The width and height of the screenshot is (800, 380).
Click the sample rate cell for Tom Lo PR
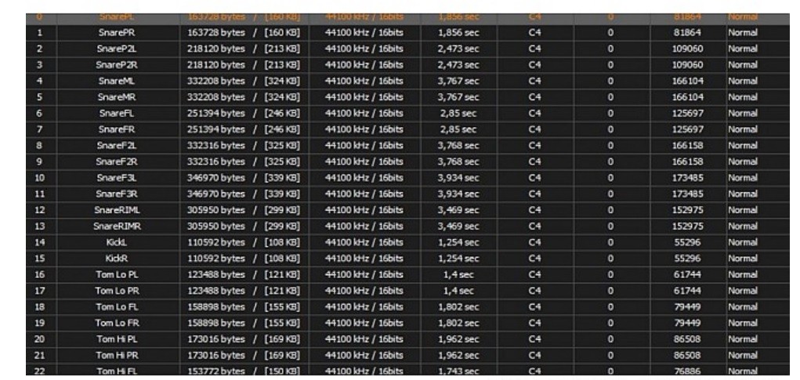pyautogui.click(x=364, y=290)
